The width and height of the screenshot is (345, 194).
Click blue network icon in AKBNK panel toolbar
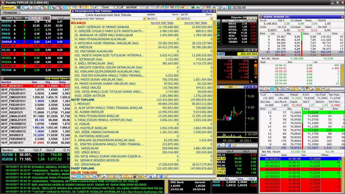[x=272, y=89]
